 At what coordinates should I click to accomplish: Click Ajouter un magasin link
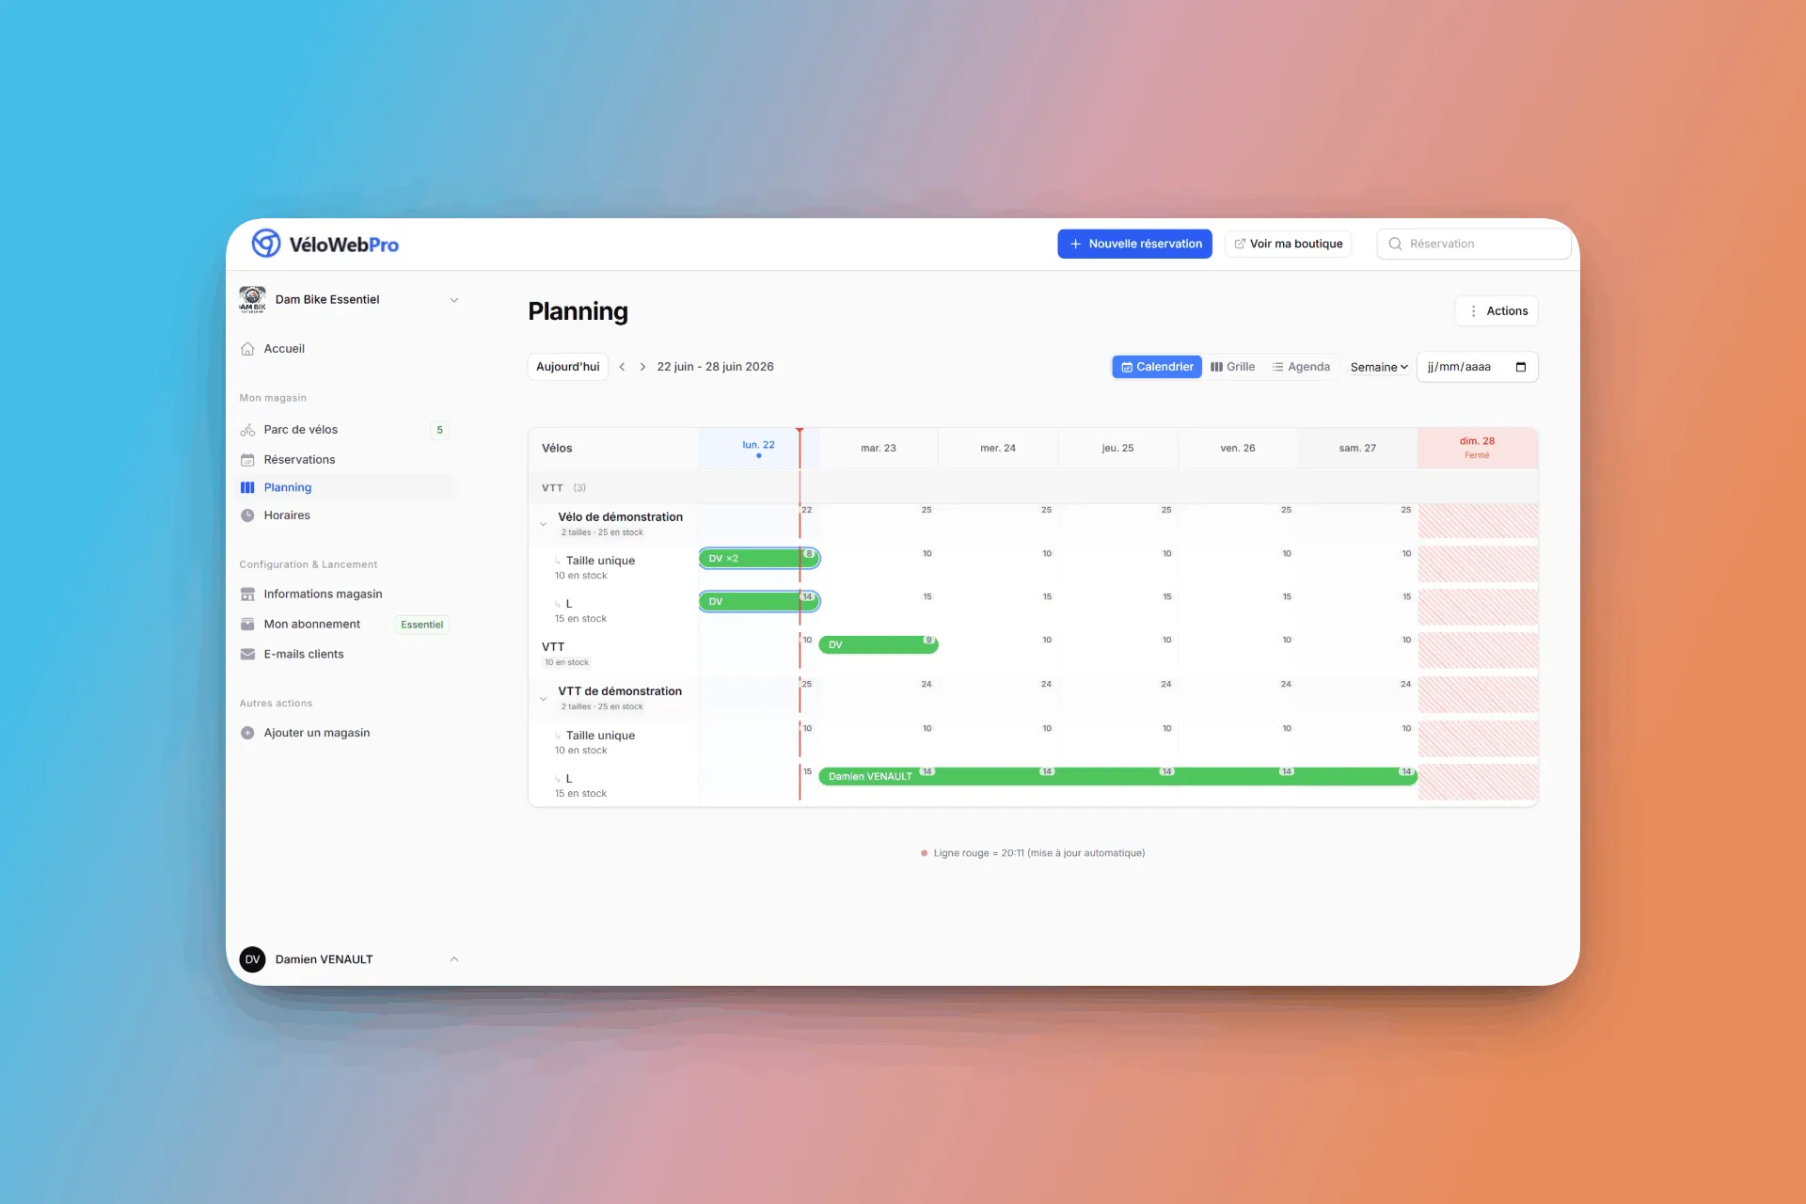317,733
